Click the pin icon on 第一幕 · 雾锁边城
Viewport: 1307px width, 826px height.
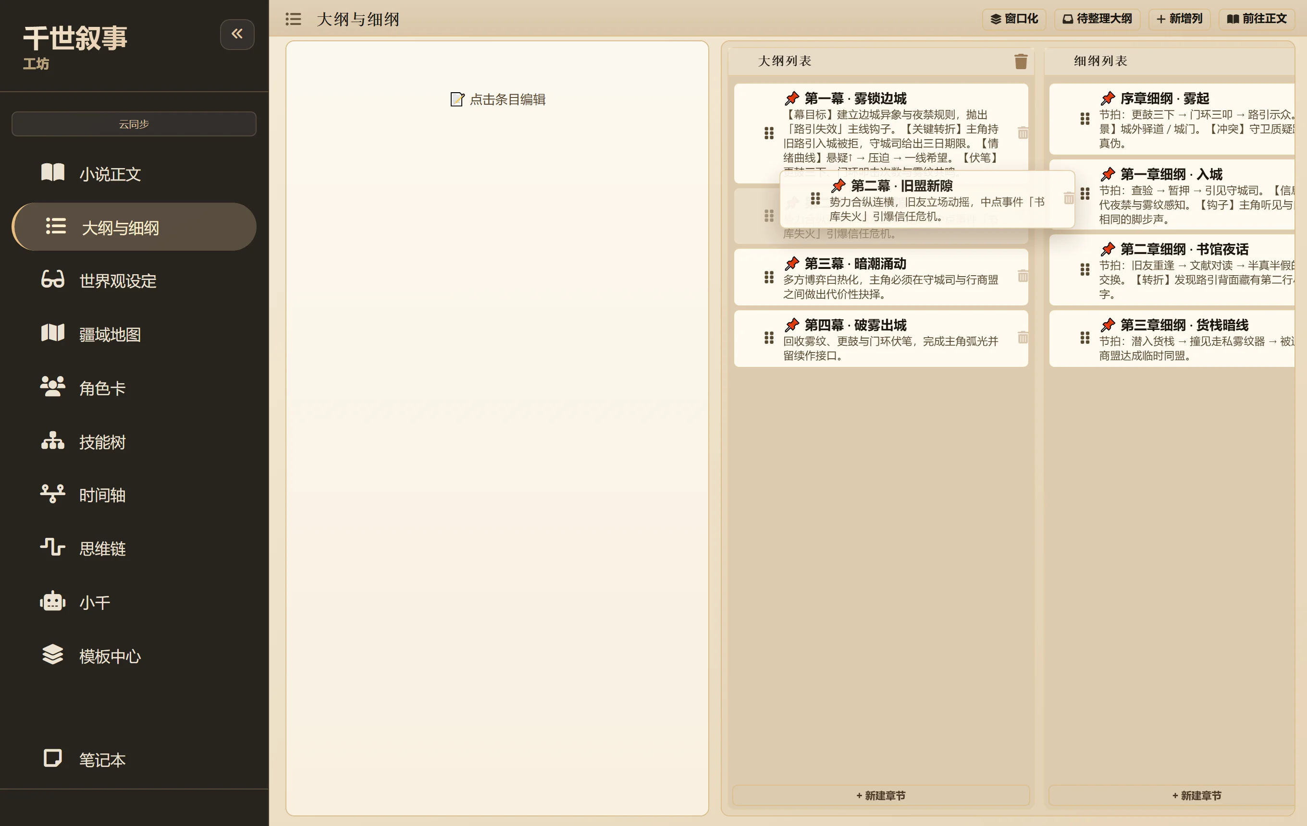tap(792, 98)
